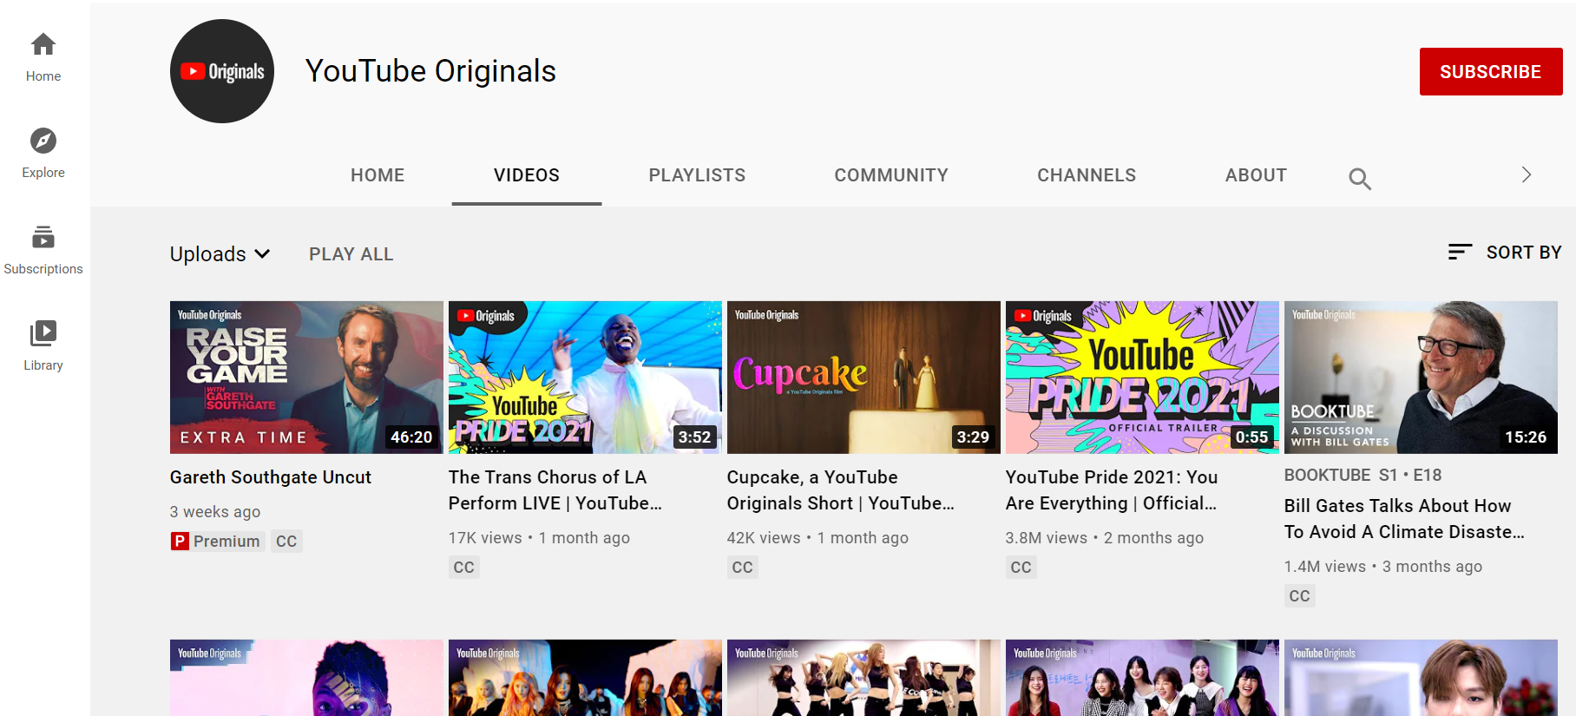Switch to the HOME tab
This screenshot has height=716, width=1576.
pyautogui.click(x=378, y=175)
